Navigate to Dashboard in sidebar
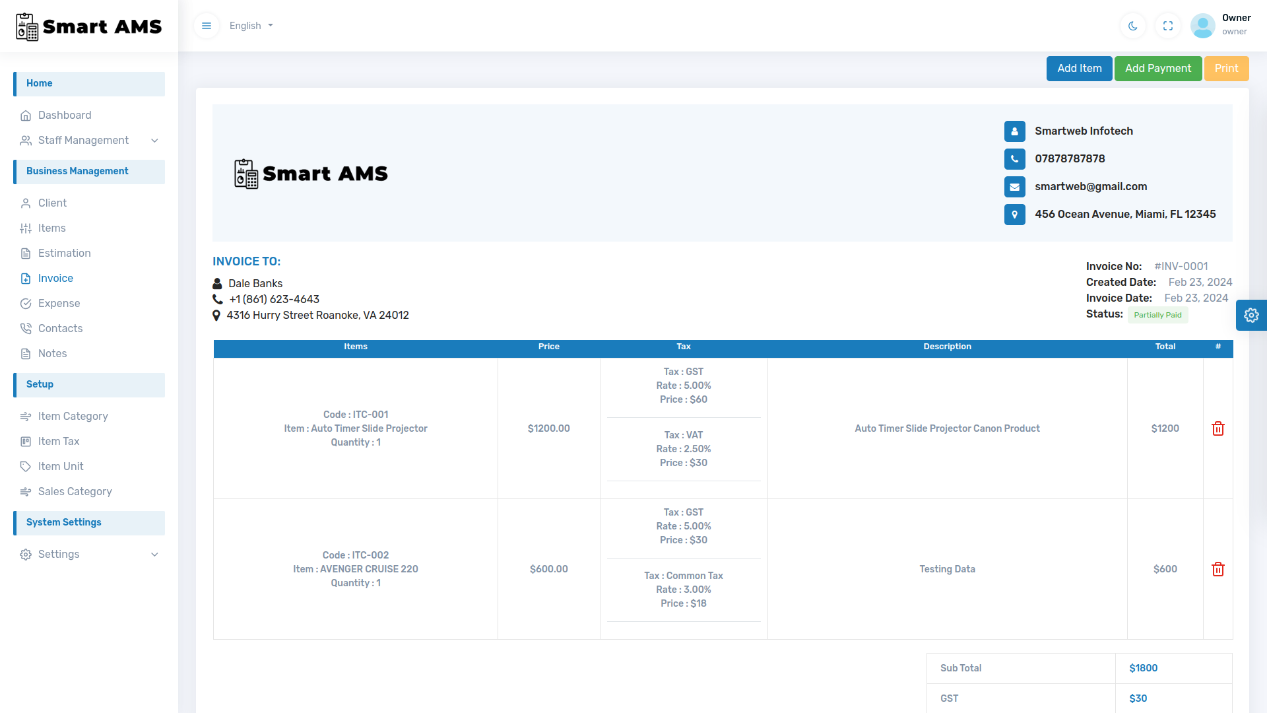 pos(65,115)
